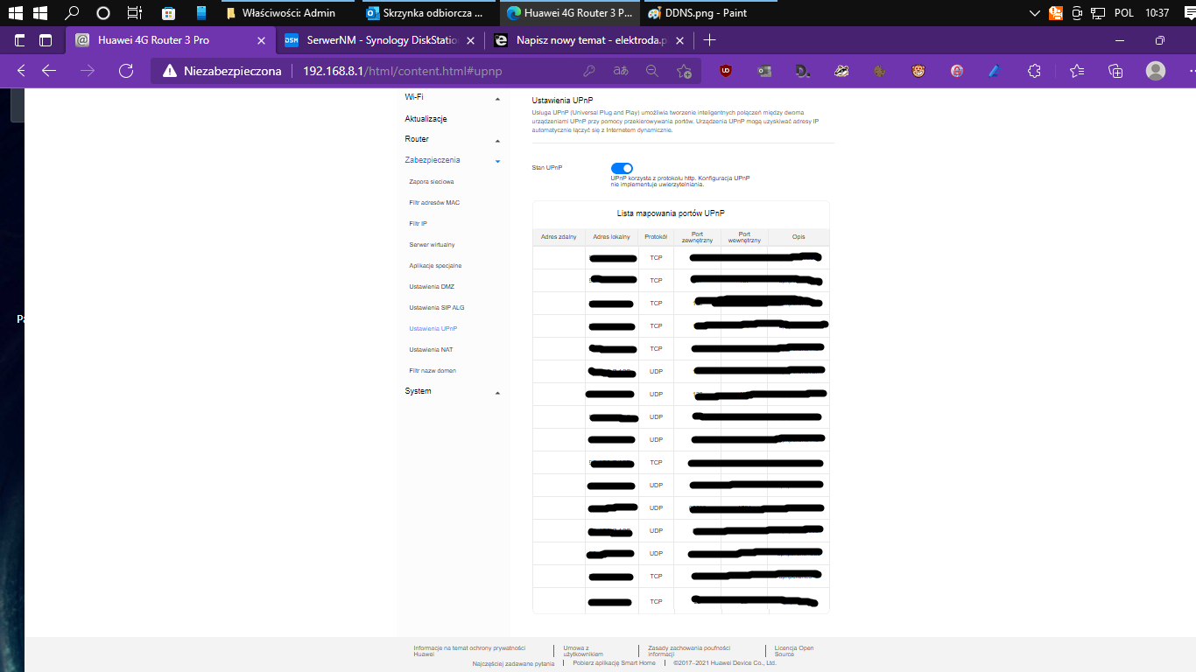
Task: Click the browser Back arrow
Action: 50,71
